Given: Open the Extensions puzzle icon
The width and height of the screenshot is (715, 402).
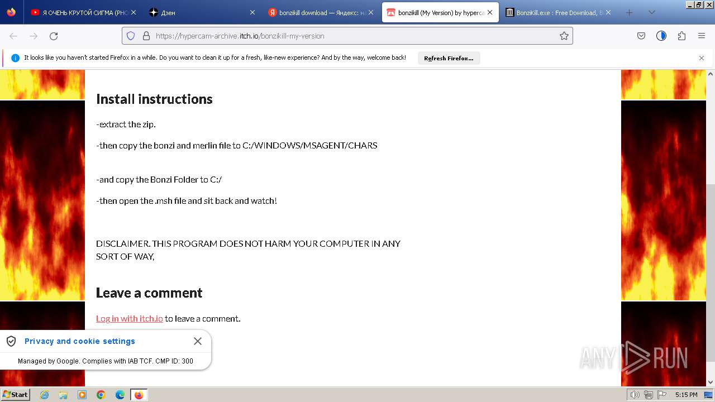Looking at the screenshot, I should click(681, 36).
